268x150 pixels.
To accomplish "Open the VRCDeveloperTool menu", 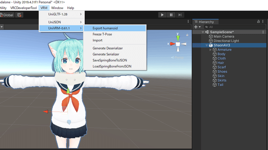I will pyautogui.click(x=23, y=8).
